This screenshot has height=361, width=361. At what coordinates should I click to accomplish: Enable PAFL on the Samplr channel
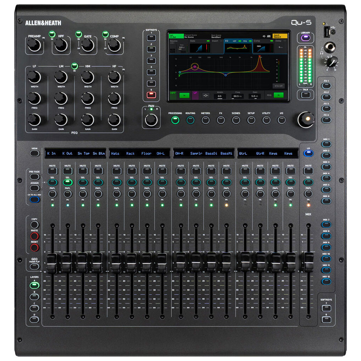[196, 194]
